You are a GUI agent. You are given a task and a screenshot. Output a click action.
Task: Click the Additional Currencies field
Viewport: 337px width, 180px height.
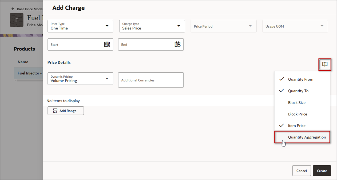point(150,80)
